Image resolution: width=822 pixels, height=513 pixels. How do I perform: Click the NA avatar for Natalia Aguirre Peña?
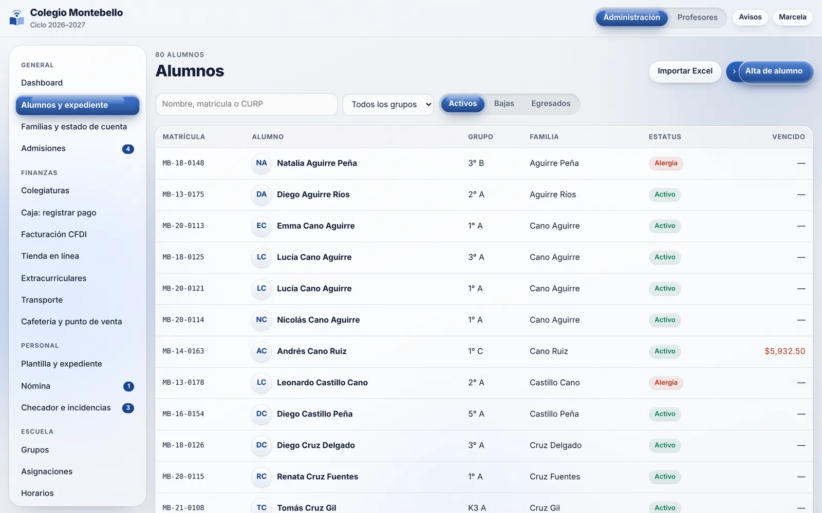pos(261,163)
